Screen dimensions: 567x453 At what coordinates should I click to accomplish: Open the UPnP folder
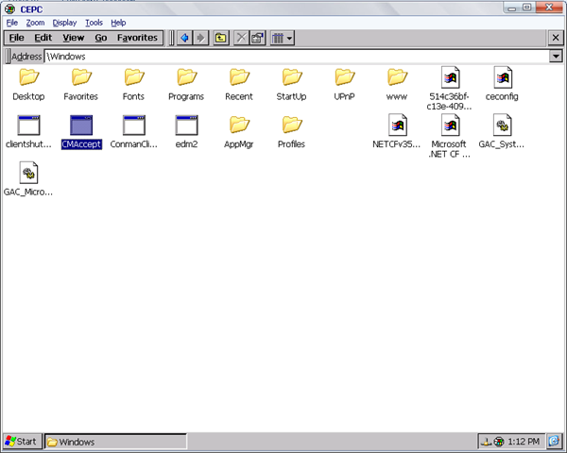[x=344, y=85]
